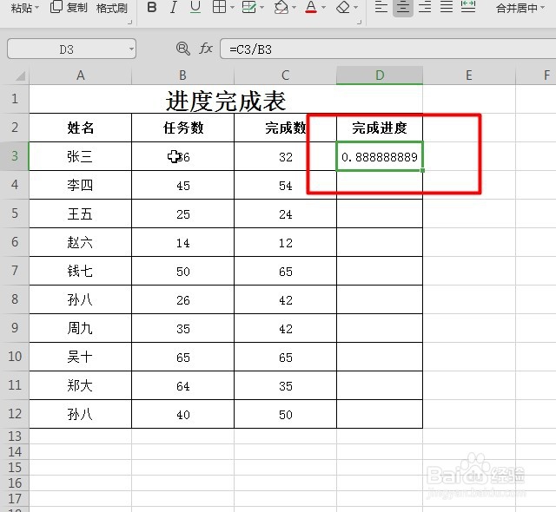This screenshot has height=512, width=556.
Task: Click the select-all corner triangle
Action: 20,75
